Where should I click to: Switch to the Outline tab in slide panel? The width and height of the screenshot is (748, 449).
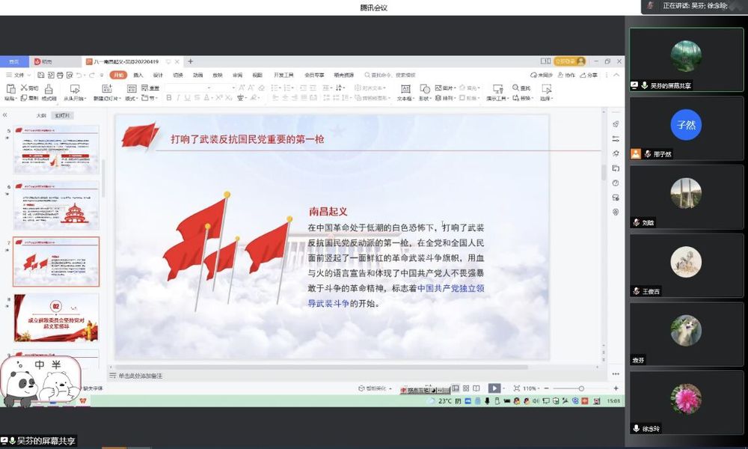tap(41, 116)
